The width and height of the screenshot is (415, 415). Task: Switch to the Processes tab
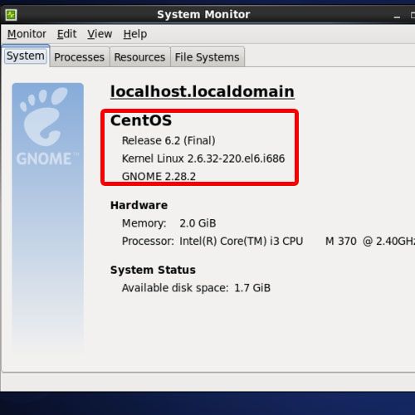[79, 57]
